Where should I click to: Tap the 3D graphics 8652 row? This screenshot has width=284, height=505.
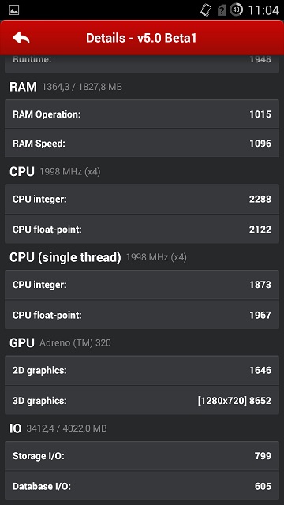[x=142, y=400]
